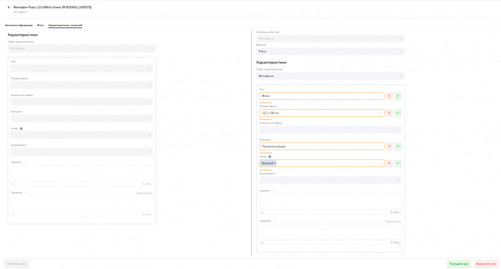Open the left panel Тип dropdown

coord(82,68)
